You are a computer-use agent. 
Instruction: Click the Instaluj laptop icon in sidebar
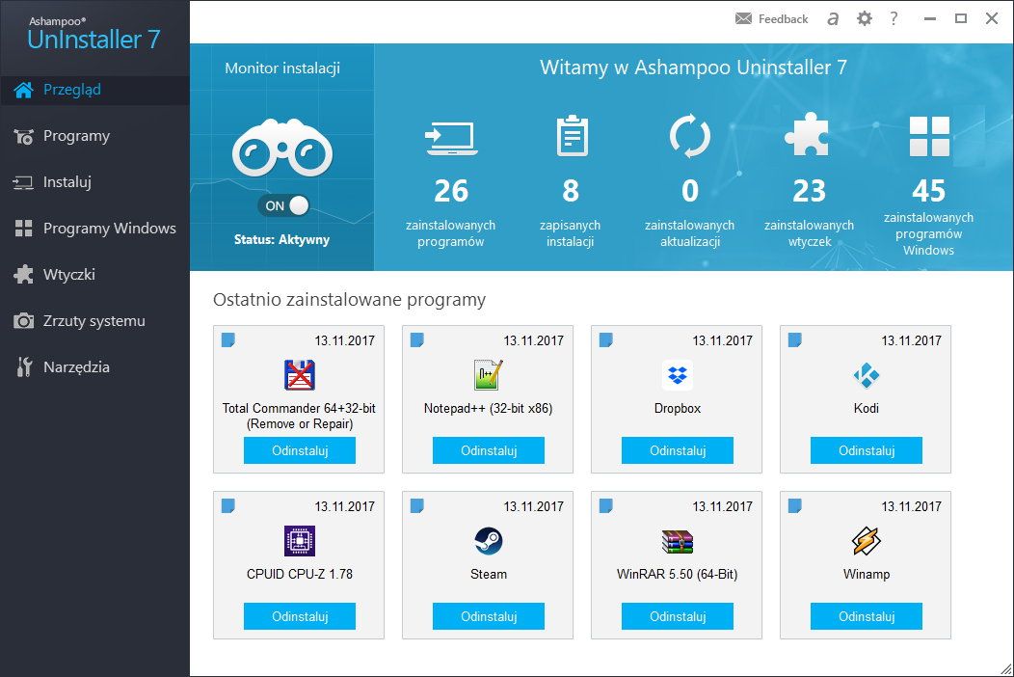(x=23, y=183)
